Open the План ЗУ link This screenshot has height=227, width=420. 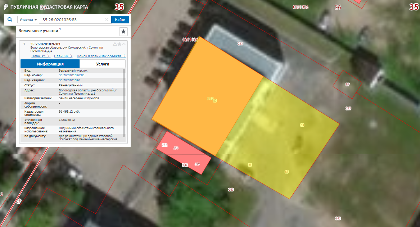[x=40, y=56]
